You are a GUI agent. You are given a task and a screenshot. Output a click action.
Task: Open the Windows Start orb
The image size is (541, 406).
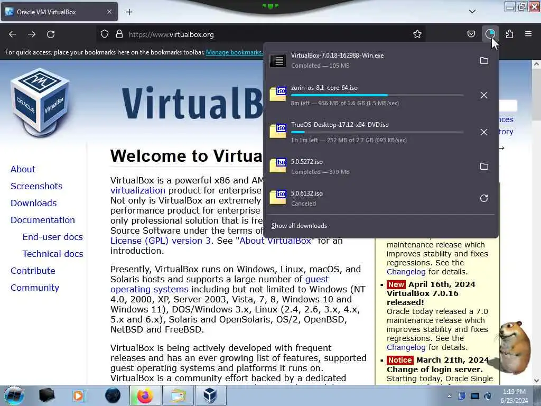click(14, 395)
